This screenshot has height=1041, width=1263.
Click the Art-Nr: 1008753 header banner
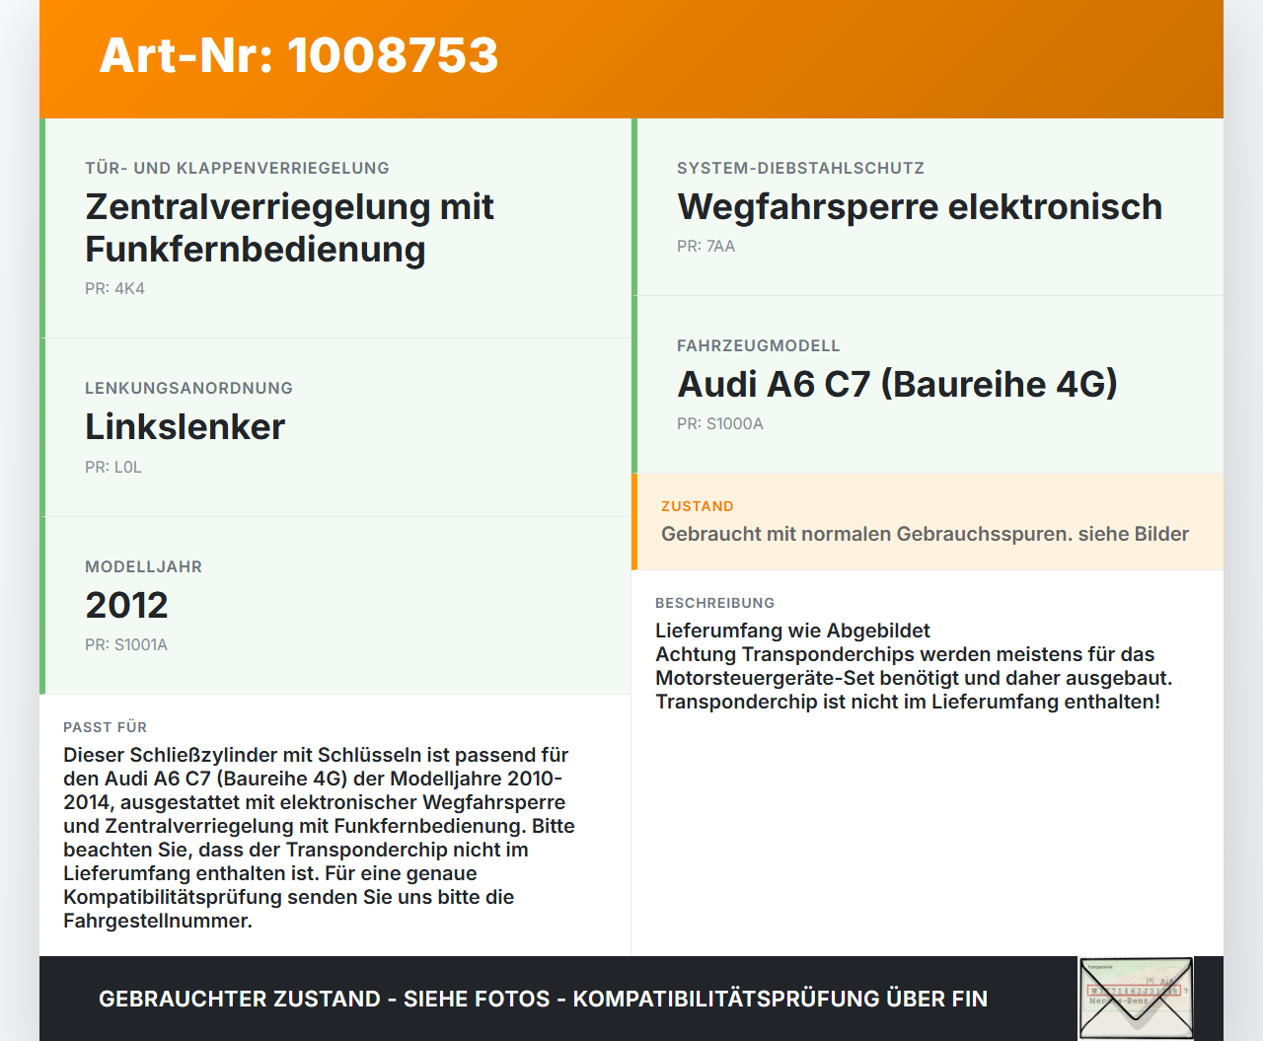point(298,56)
